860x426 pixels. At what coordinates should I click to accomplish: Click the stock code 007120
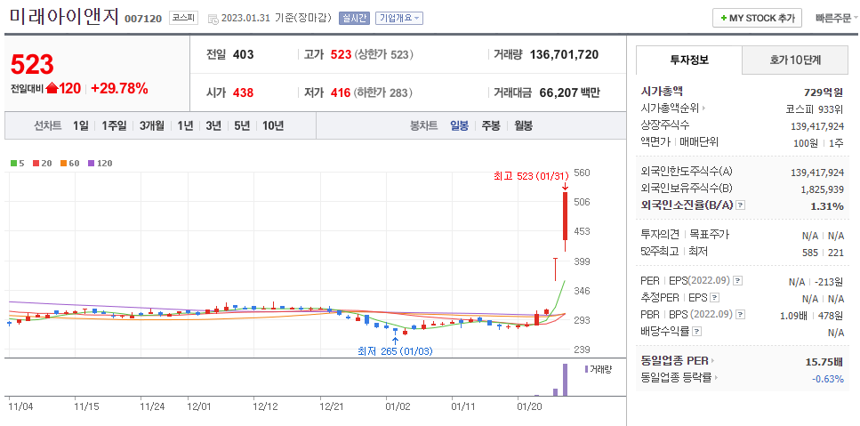pyautogui.click(x=143, y=19)
